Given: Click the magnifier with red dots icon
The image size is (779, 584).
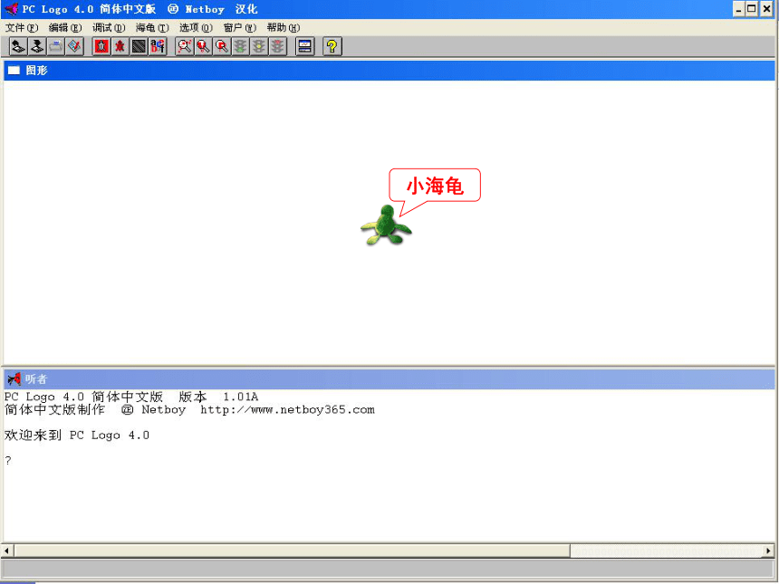Looking at the screenshot, I should 184,47.
